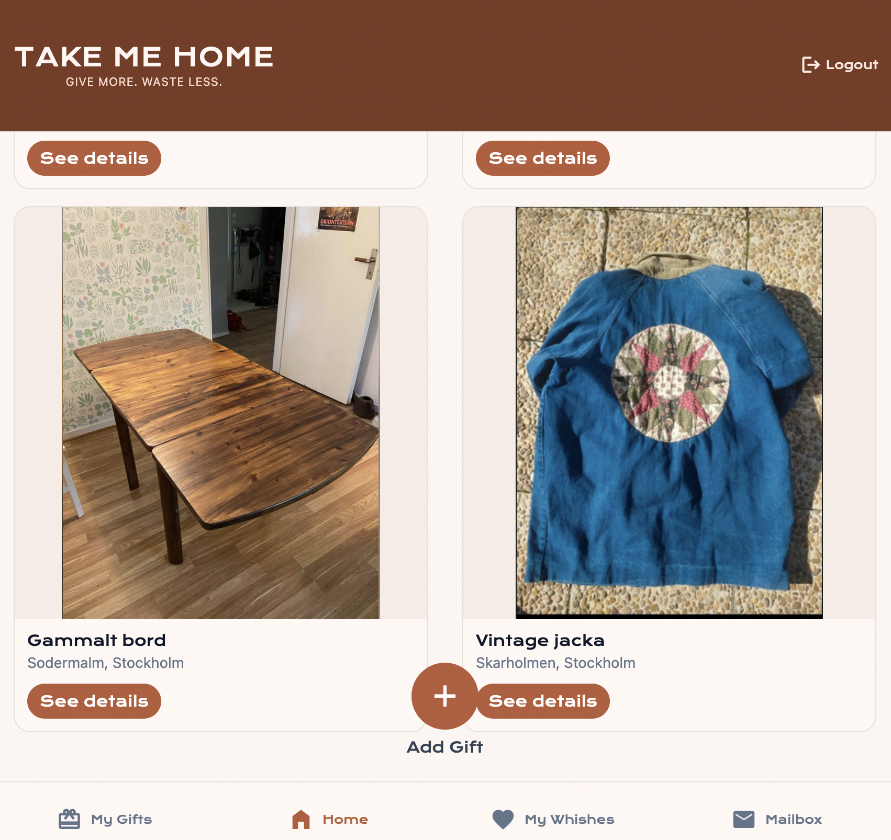
Task: Click the house Home icon
Action: click(x=301, y=819)
